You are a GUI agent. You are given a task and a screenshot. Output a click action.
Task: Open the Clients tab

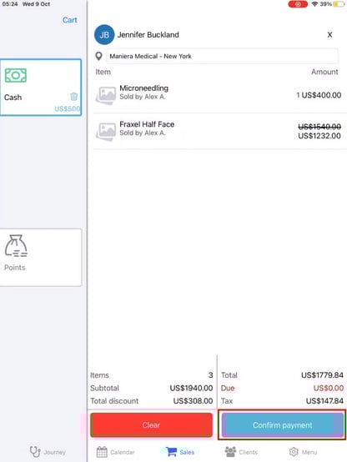pyautogui.click(x=241, y=452)
